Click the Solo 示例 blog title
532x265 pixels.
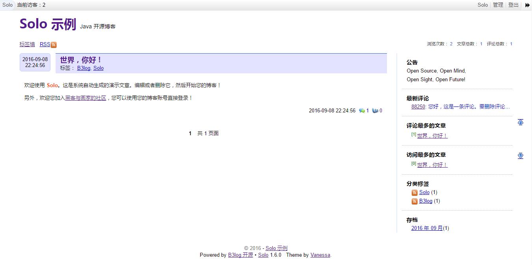pyautogui.click(x=48, y=24)
